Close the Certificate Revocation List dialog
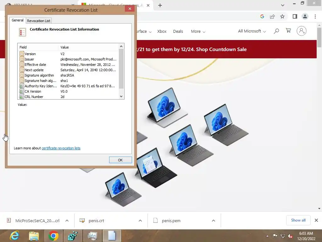 point(130,9)
